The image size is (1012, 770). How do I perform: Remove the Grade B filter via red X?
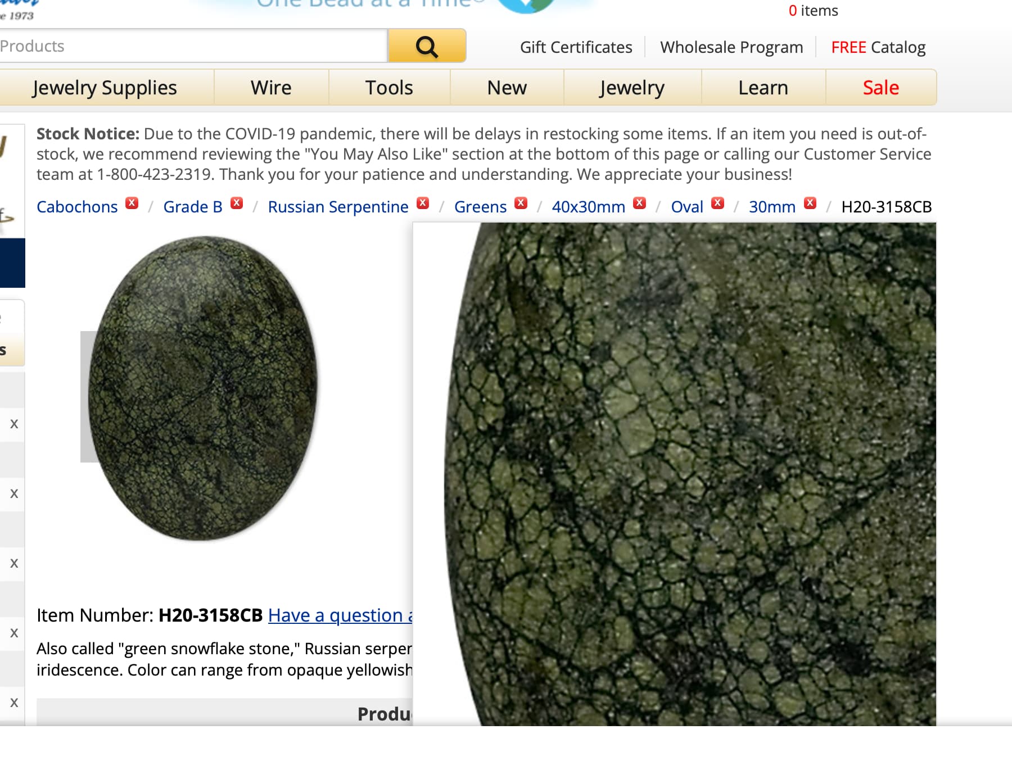coord(237,203)
